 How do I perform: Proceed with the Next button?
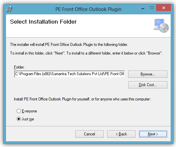(x=153, y=134)
